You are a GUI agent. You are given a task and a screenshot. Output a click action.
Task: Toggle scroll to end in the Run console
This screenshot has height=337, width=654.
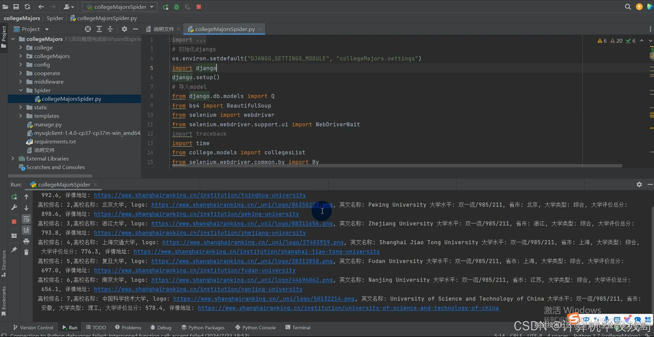click(26, 230)
